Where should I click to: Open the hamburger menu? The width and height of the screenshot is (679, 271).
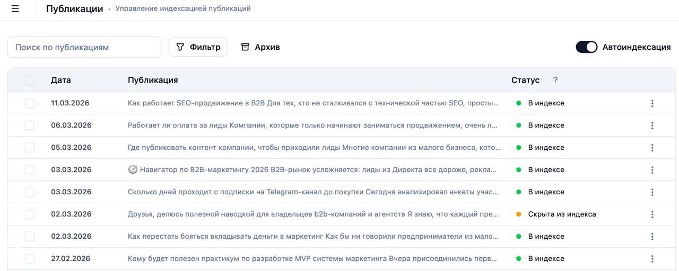click(x=15, y=8)
